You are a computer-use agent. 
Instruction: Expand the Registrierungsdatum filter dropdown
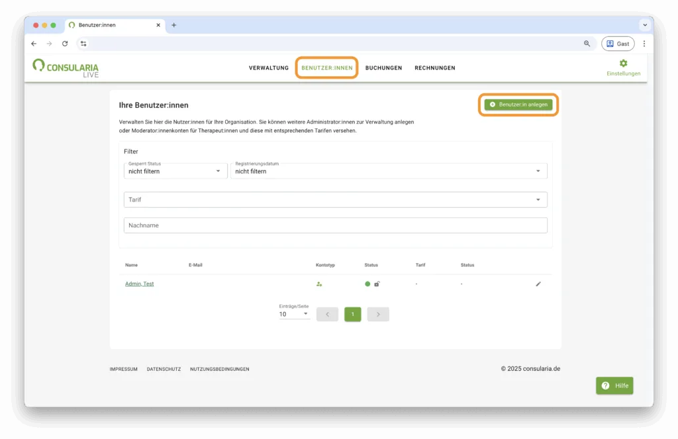coord(389,171)
